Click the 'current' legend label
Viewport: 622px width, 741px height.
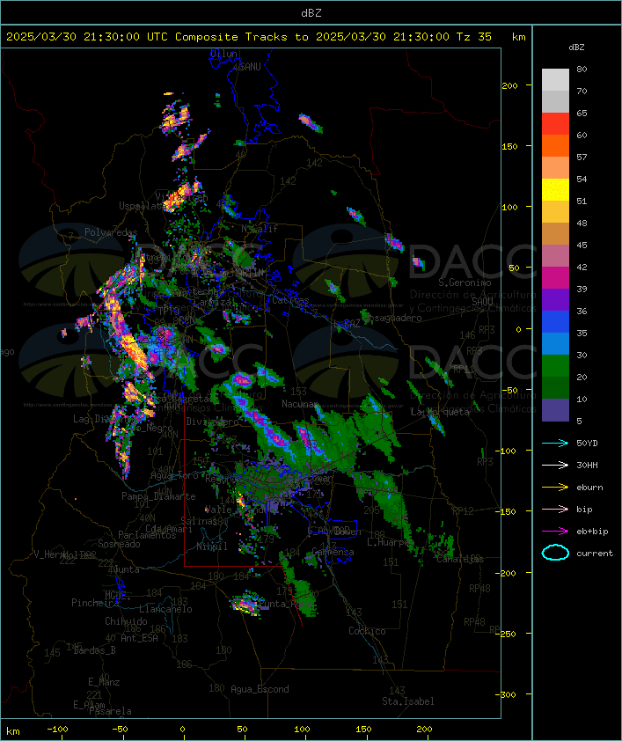tap(595, 553)
